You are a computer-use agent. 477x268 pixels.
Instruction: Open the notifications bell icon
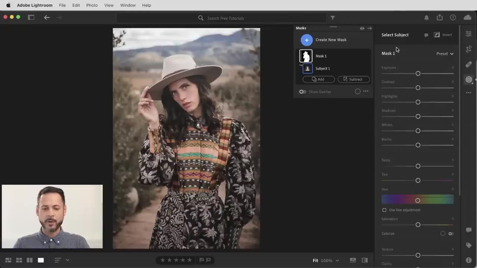click(x=427, y=17)
